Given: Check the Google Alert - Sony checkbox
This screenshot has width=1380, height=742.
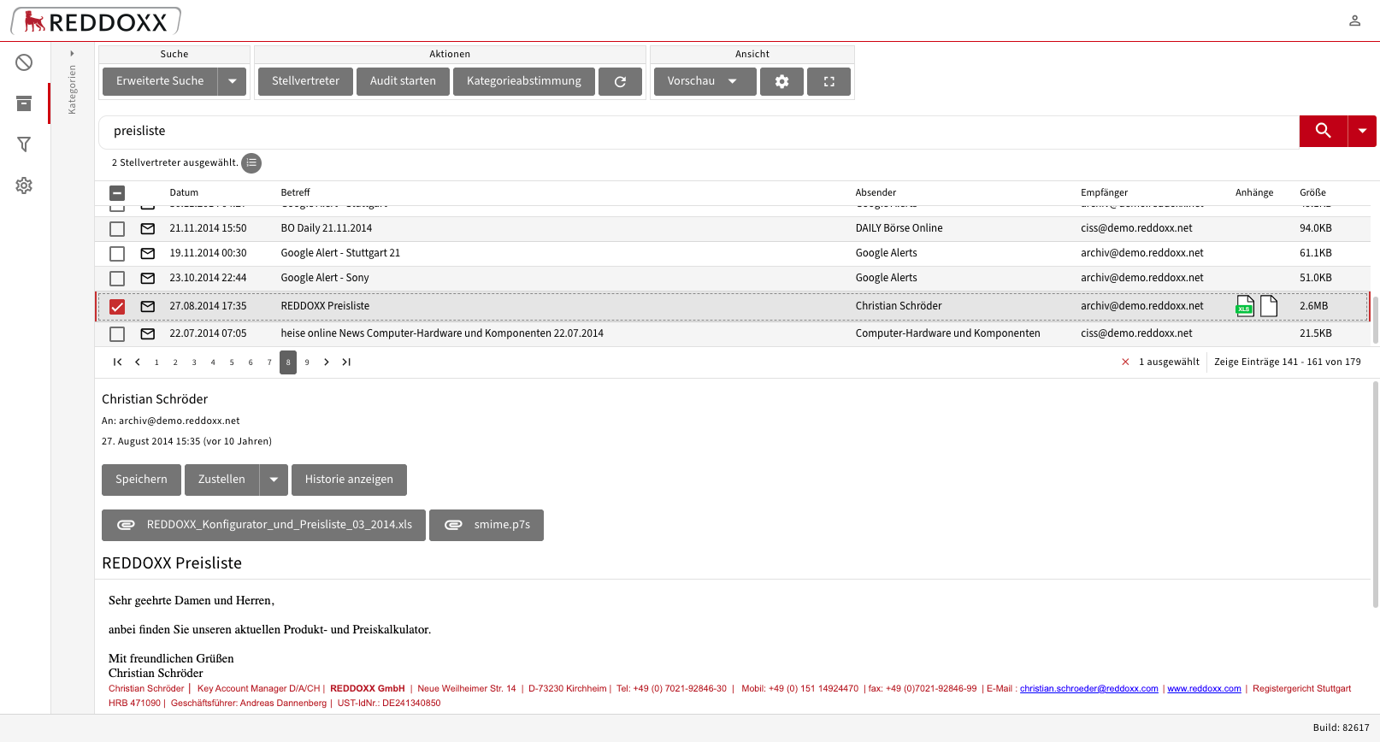Looking at the screenshot, I should pyautogui.click(x=117, y=279).
